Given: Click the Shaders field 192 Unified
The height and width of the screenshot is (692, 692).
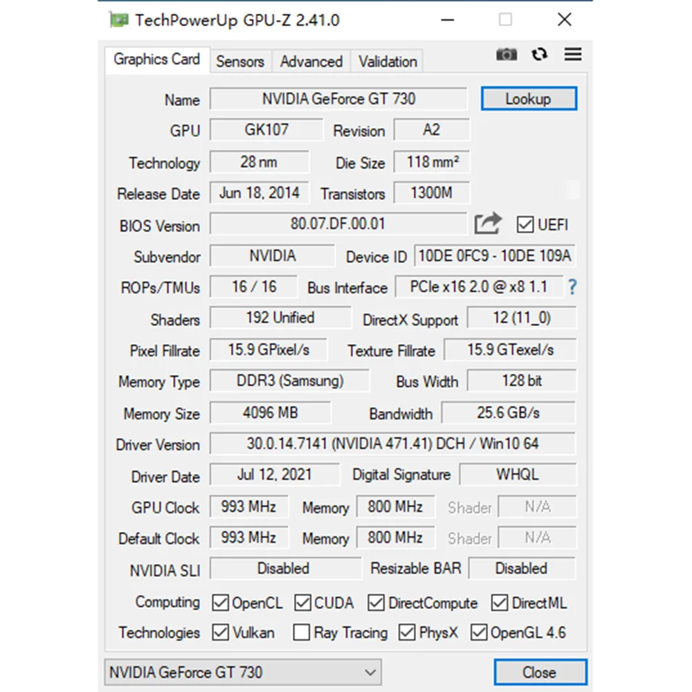Looking at the screenshot, I should (x=281, y=318).
